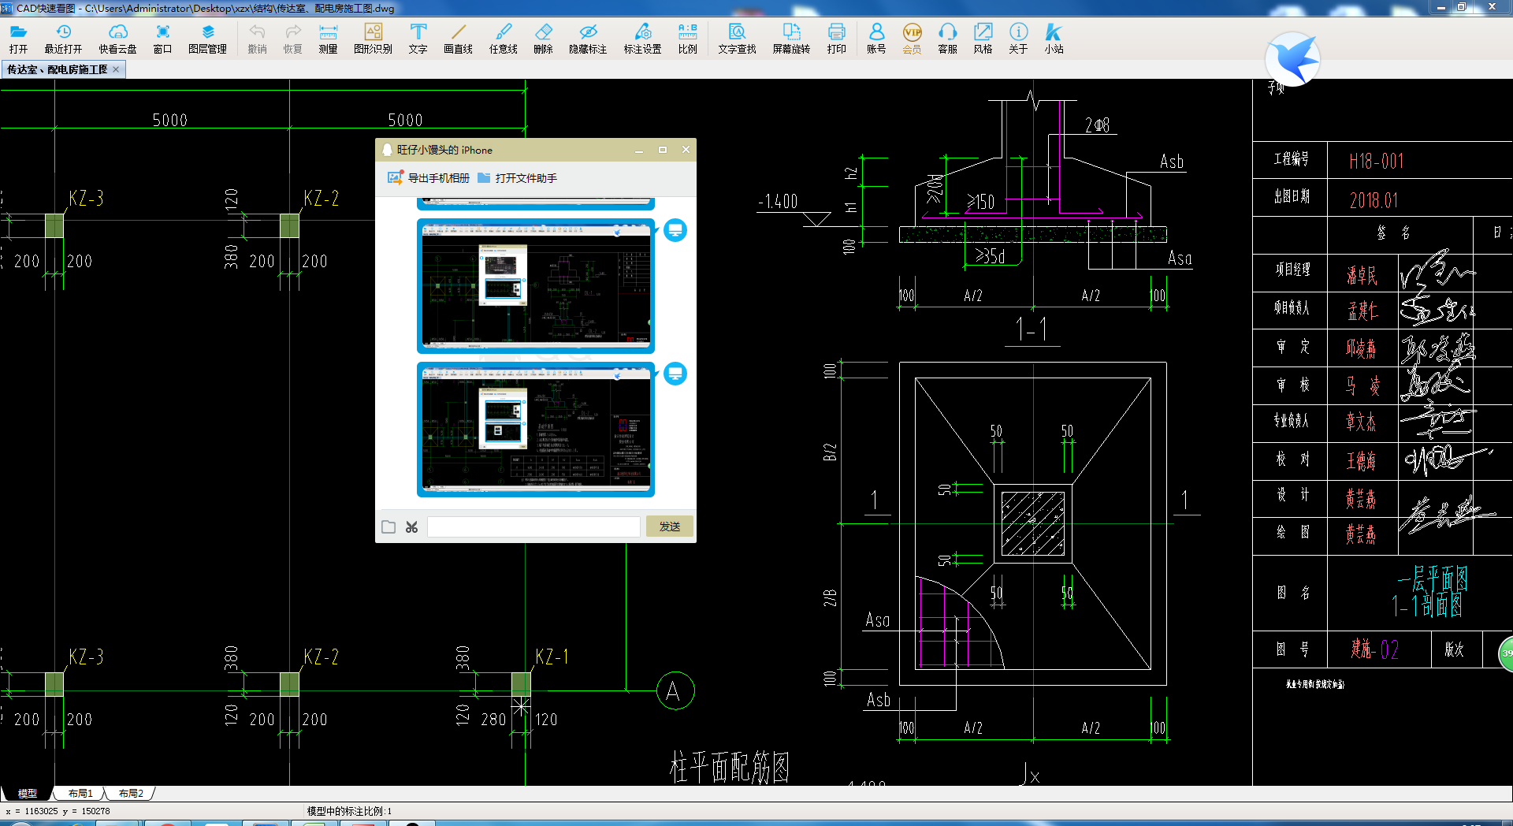Click the H18-001 project number text
The height and width of the screenshot is (826, 1513).
pyautogui.click(x=1376, y=162)
